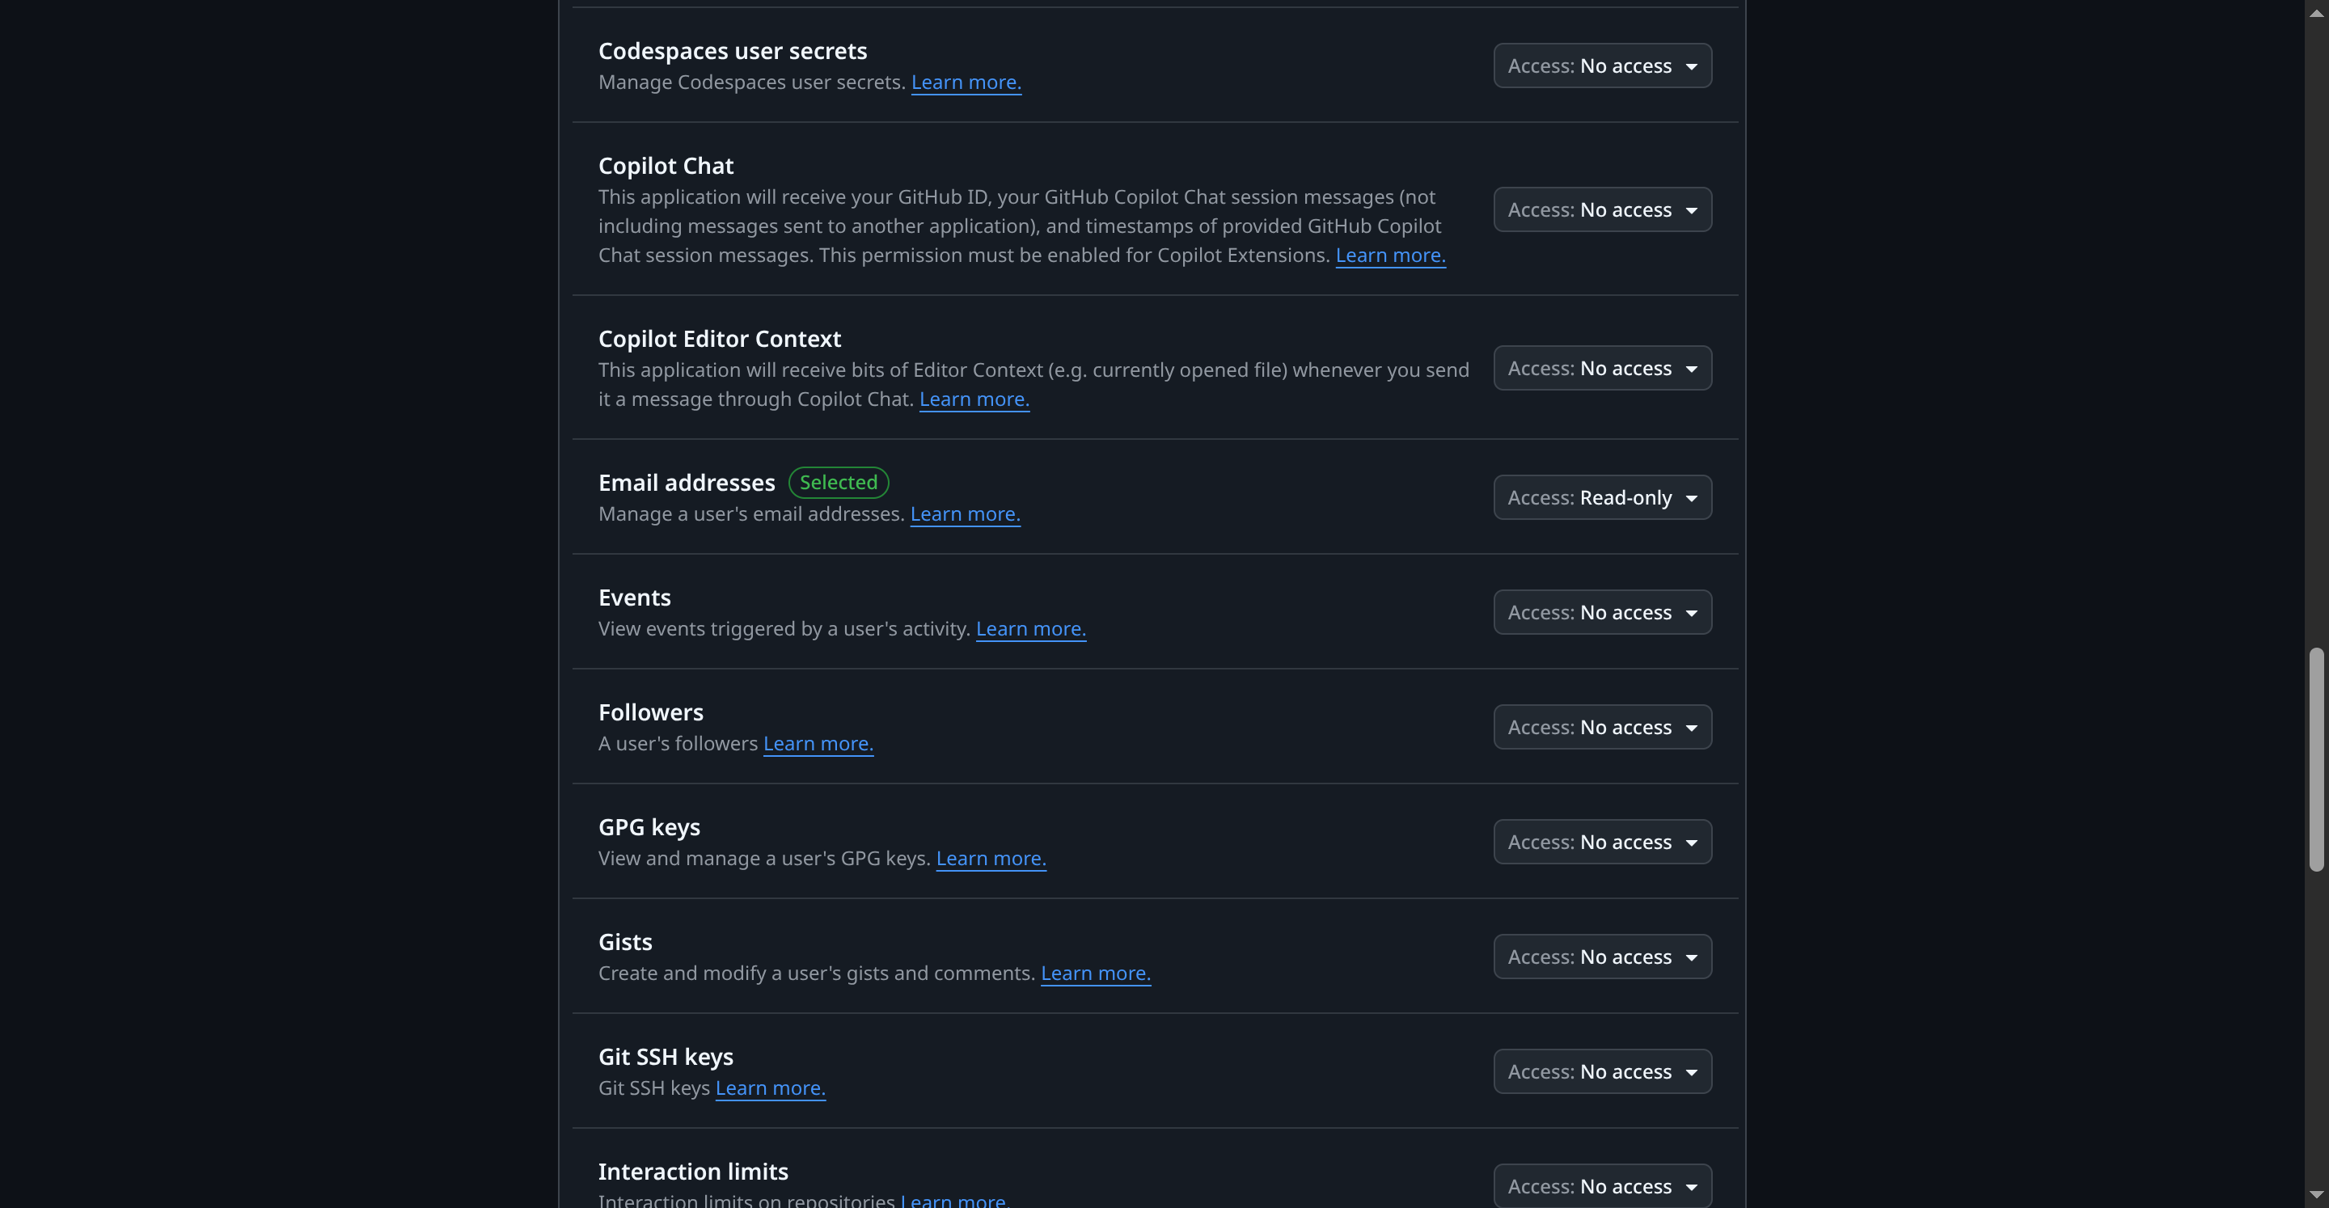Open the Git SSH keys access dropdown
The width and height of the screenshot is (2329, 1208).
click(1601, 1071)
